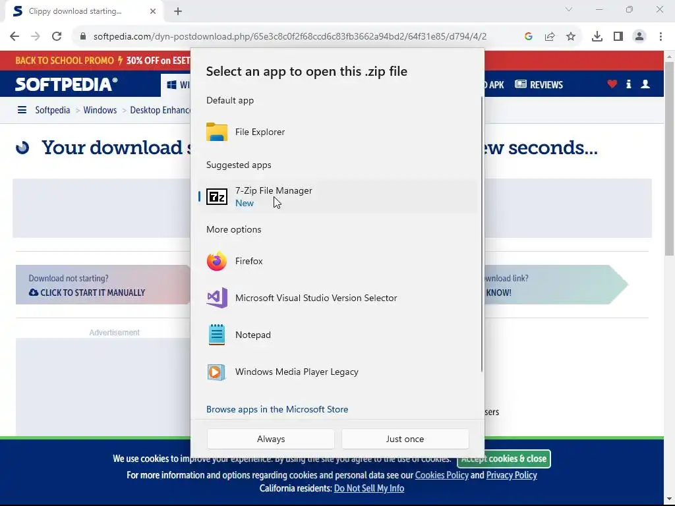Open Chrome downloads tray icon
Screen dimensions: 675x506
597,37
